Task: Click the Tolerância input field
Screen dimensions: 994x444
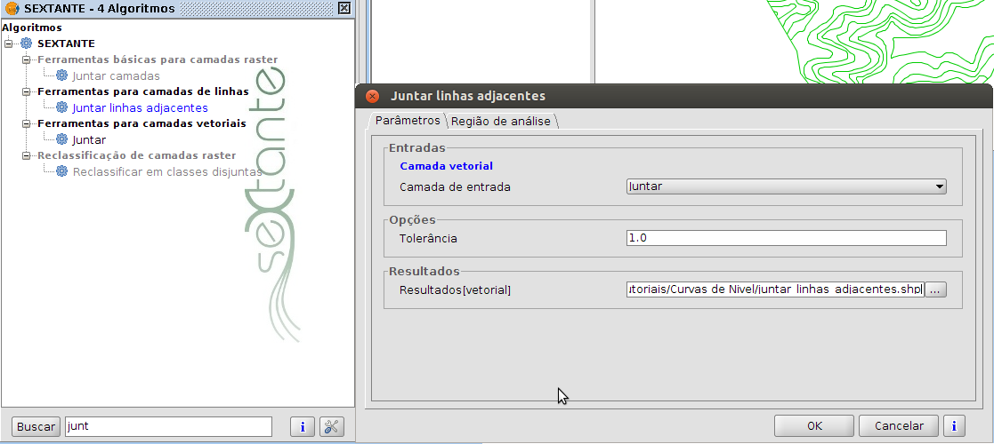Action: tap(786, 238)
